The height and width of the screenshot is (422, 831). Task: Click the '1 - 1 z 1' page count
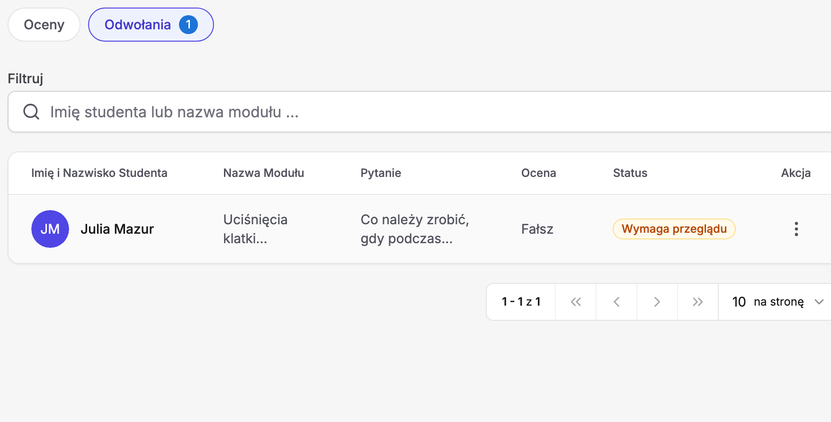pyautogui.click(x=521, y=302)
